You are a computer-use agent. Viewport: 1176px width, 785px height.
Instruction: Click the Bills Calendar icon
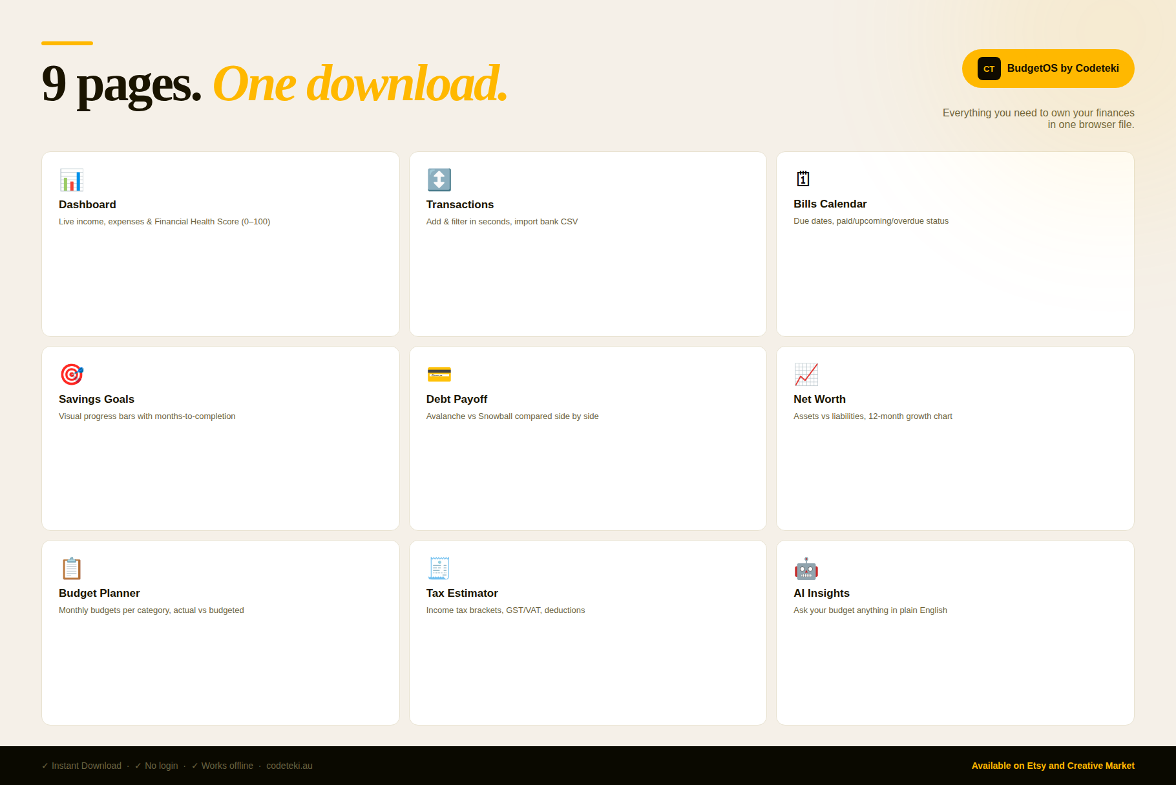click(x=803, y=178)
